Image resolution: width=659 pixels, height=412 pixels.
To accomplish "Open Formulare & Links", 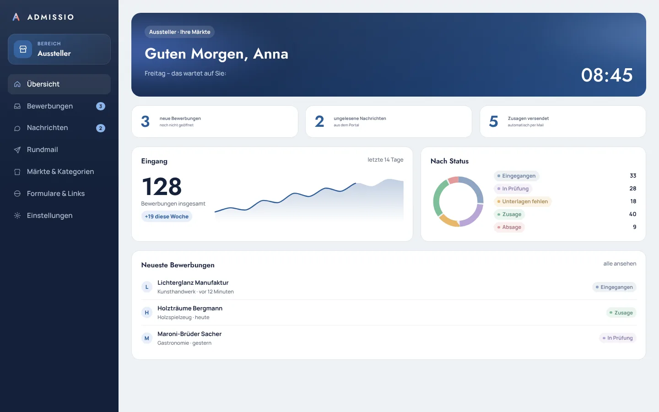I will pos(59,194).
